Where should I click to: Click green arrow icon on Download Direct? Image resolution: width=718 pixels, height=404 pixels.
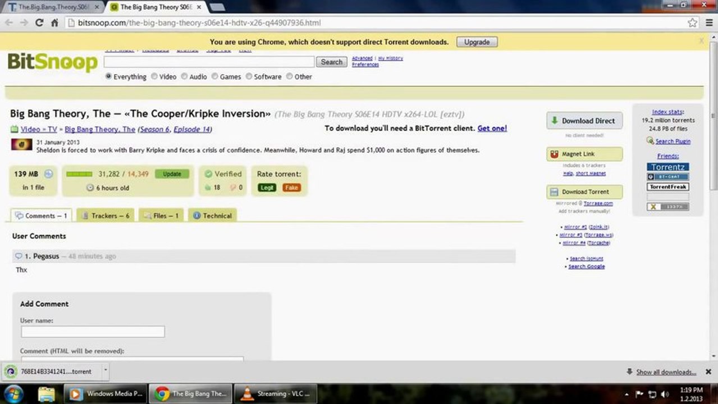[555, 121]
